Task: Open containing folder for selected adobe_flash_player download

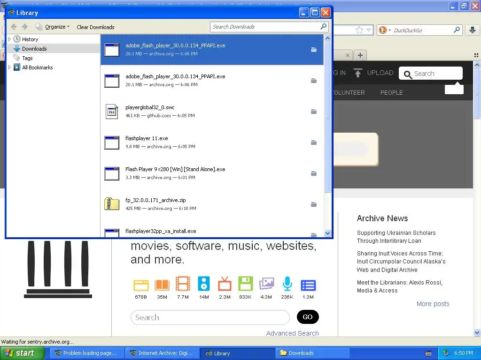Action: [x=313, y=50]
